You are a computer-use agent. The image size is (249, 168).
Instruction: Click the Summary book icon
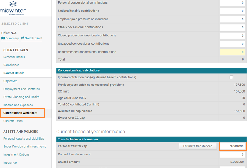tap(3, 38)
